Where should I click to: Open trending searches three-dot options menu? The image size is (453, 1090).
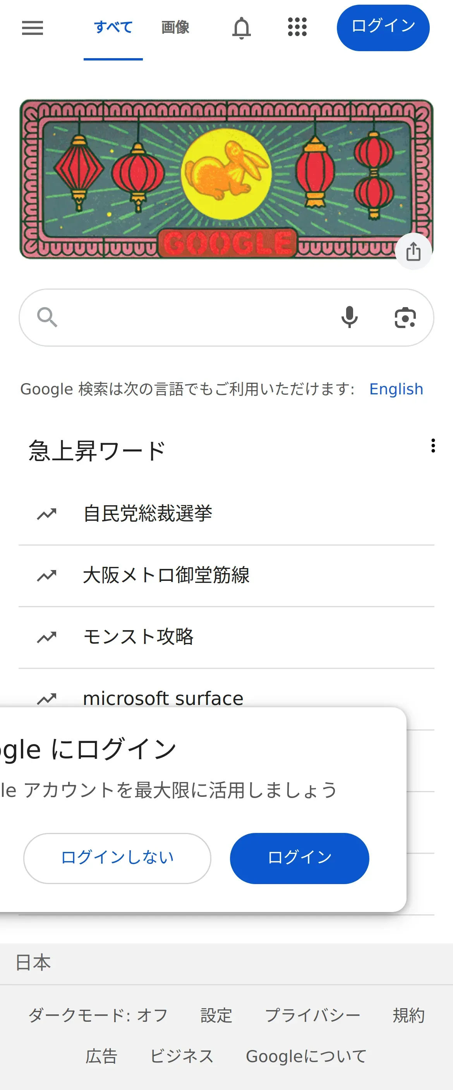pyautogui.click(x=433, y=446)
